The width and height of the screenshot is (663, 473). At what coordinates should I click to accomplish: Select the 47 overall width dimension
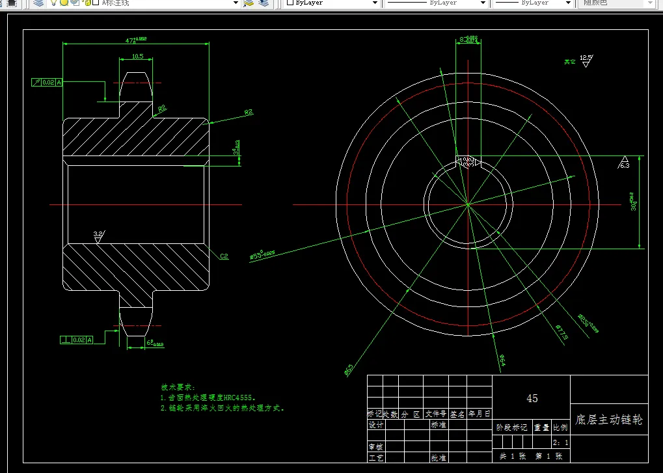coord(136,40)
